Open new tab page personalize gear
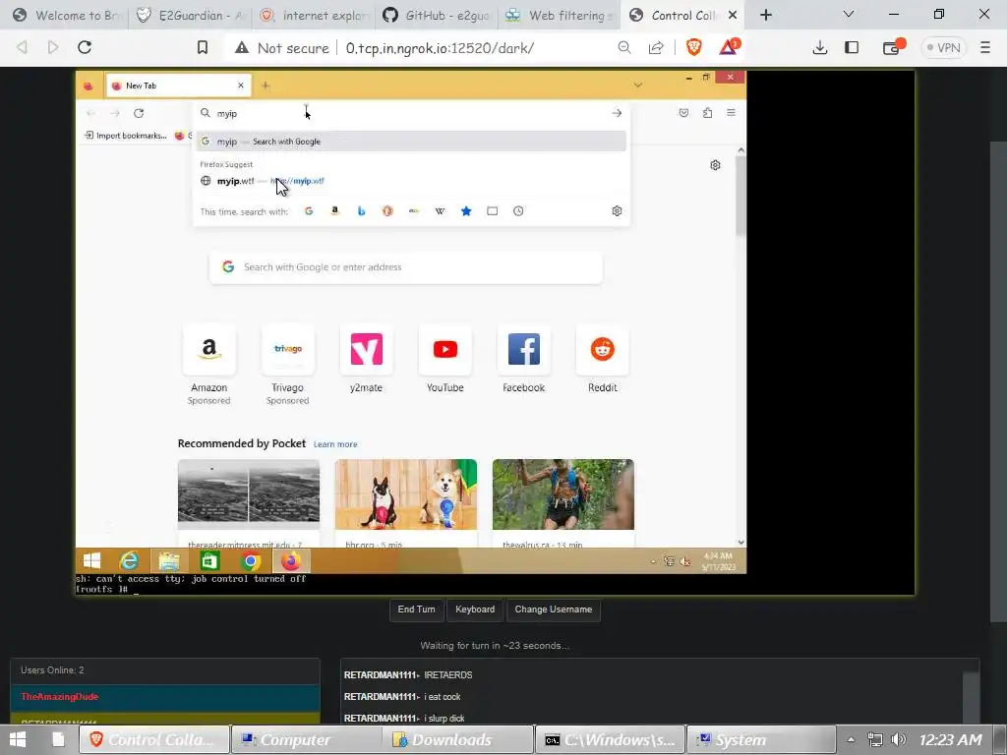Viewport: 1007px width, 755px height. tap(715, 165)
